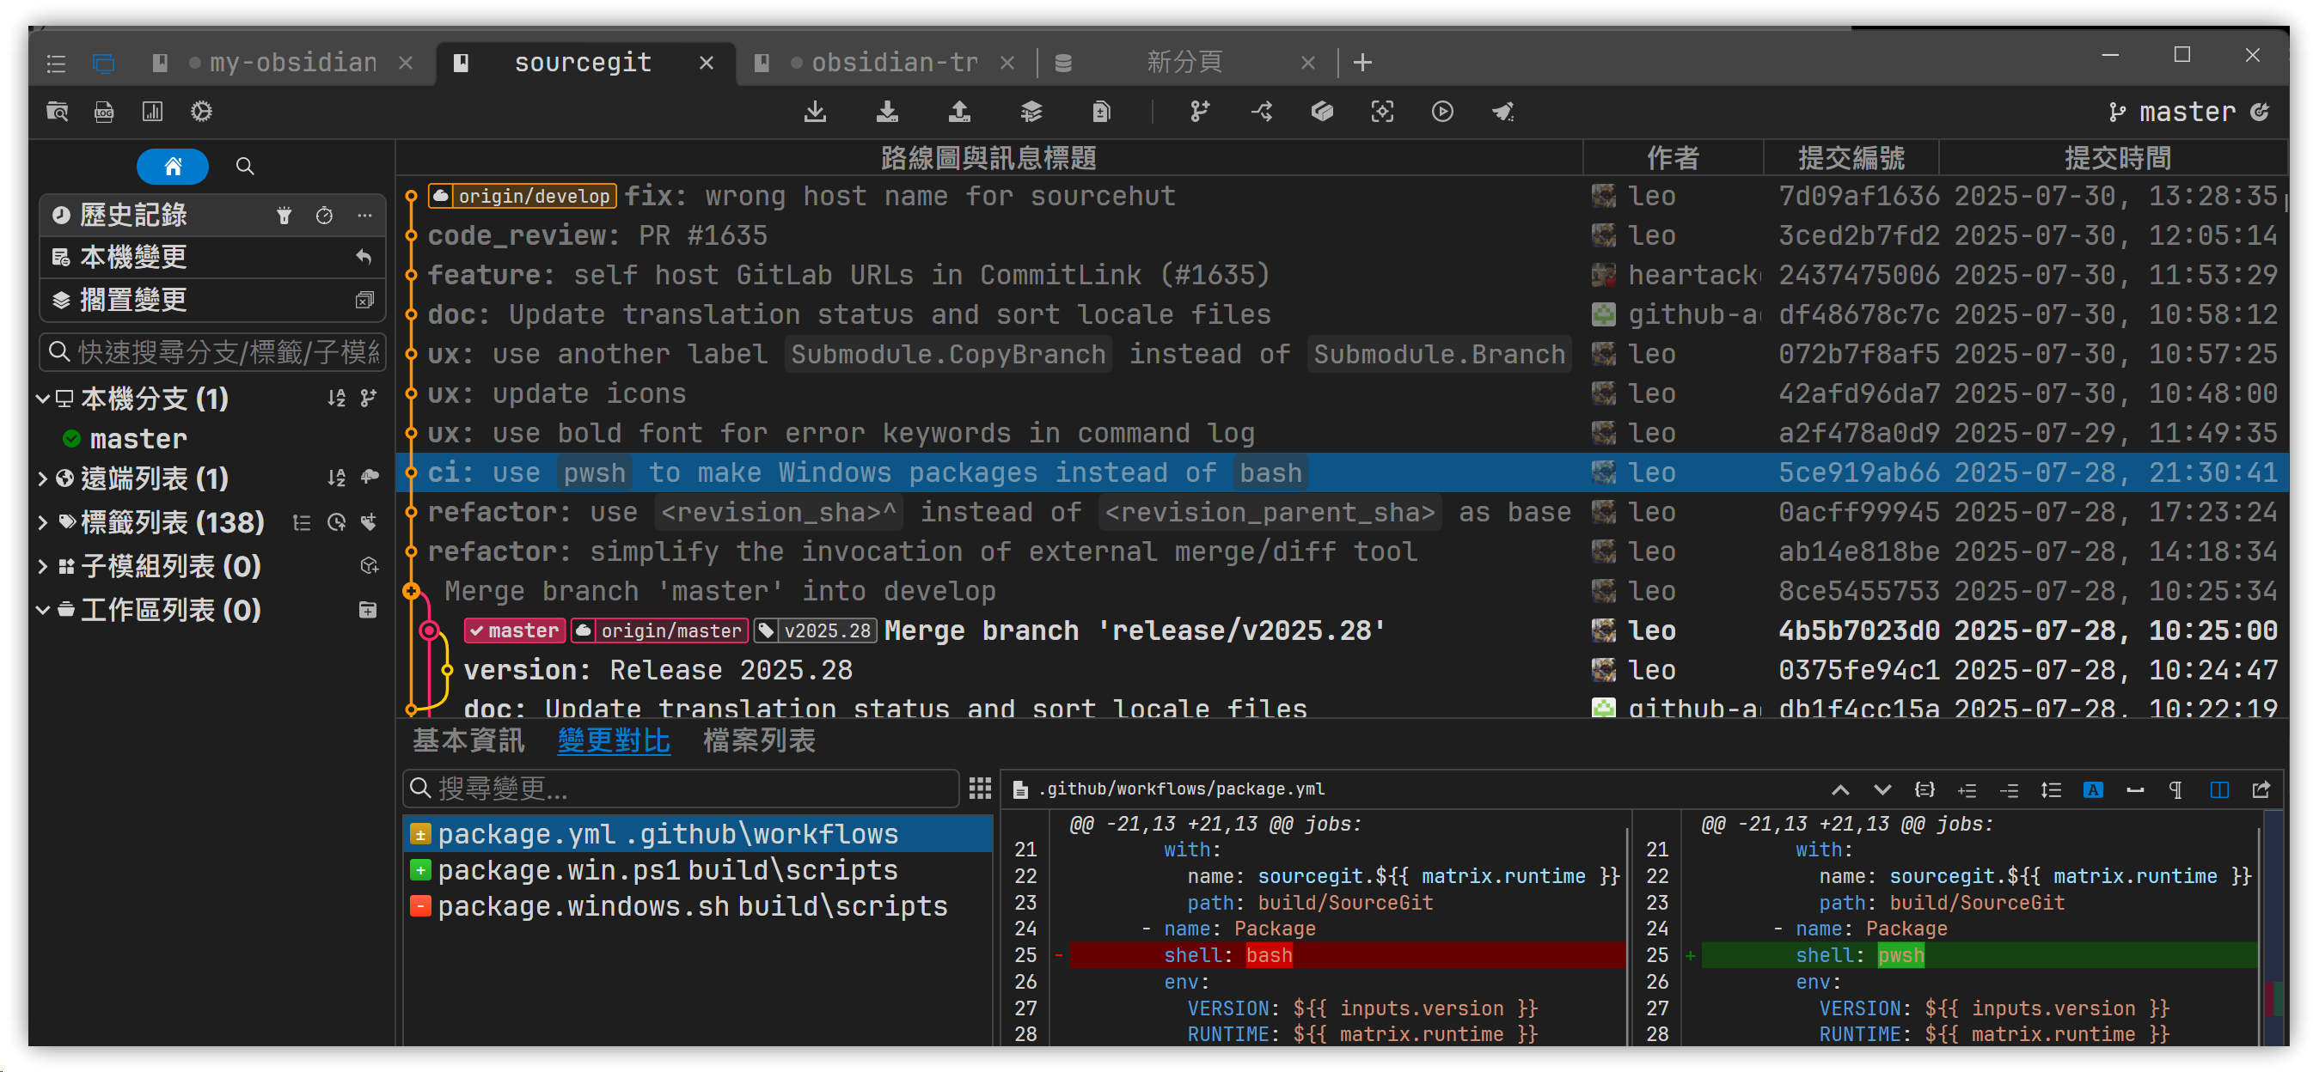Open repository statistics chart icon
Image resolution: width=2313 pixels, height=1072 pixels.
[x=153, y=113]
